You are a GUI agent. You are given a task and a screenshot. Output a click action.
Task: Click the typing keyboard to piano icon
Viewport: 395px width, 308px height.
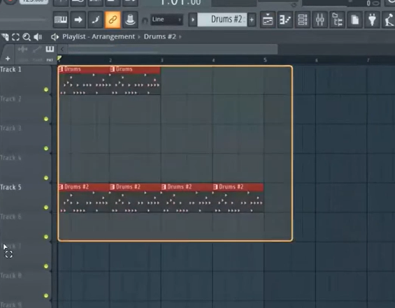61,20
